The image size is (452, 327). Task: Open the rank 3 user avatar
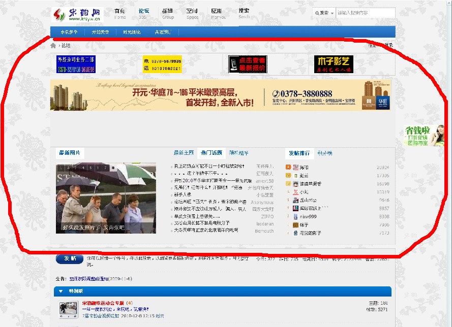pyautogui.click(x=295, y=184)
